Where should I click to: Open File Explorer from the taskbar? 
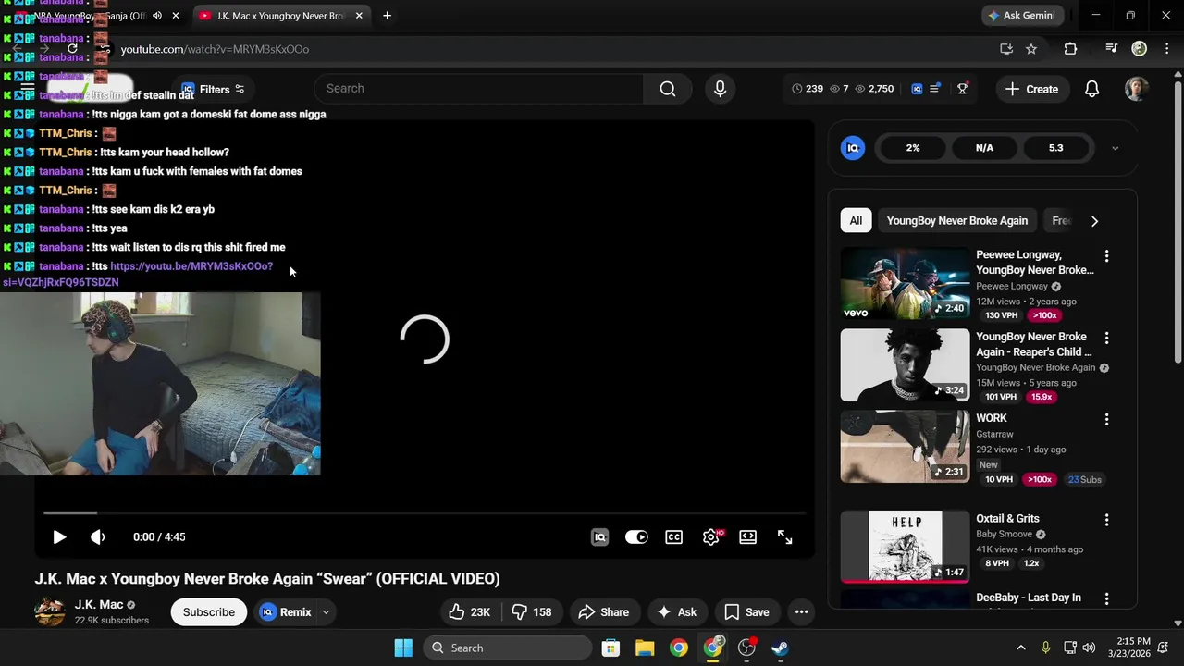[645, 648]
